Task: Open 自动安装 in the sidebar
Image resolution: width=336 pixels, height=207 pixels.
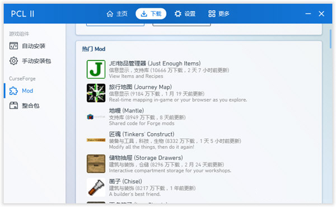Action: [x=35, y=46]
